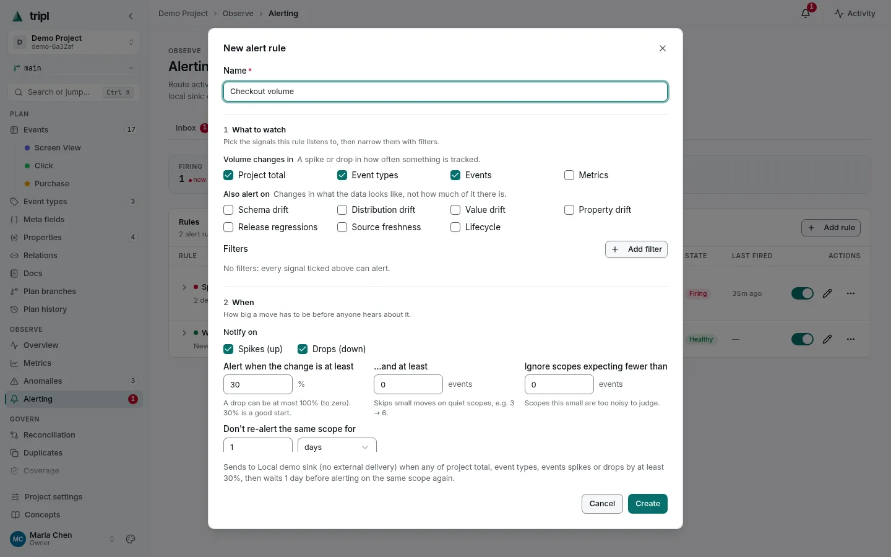Viewport: 891px width, 557px height.
Task: Expand the second rule row chevron
Action: click(x=184, y=333)
